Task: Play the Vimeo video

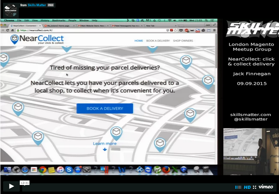Action: (x=11, y=186)
